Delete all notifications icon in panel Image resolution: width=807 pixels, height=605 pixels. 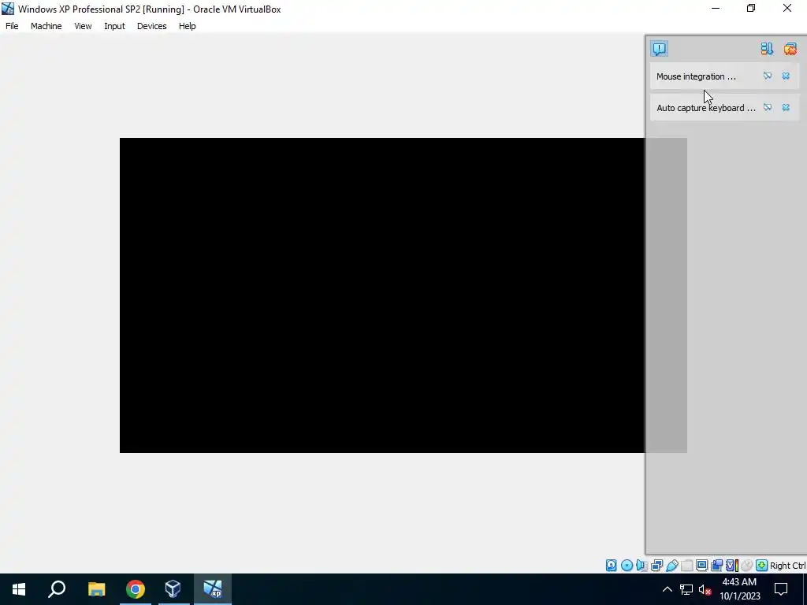tap(790, 49)
